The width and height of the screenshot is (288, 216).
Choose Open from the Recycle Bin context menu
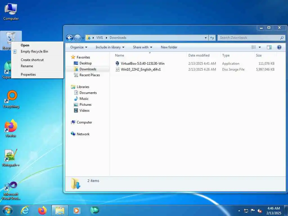pyautogui.click(x=37, y=45)
